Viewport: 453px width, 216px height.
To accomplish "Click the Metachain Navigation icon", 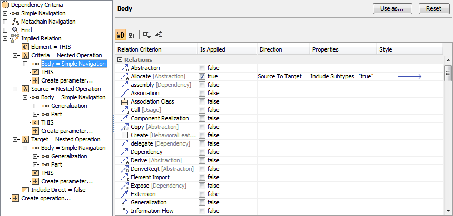I will tap(15, 22).
